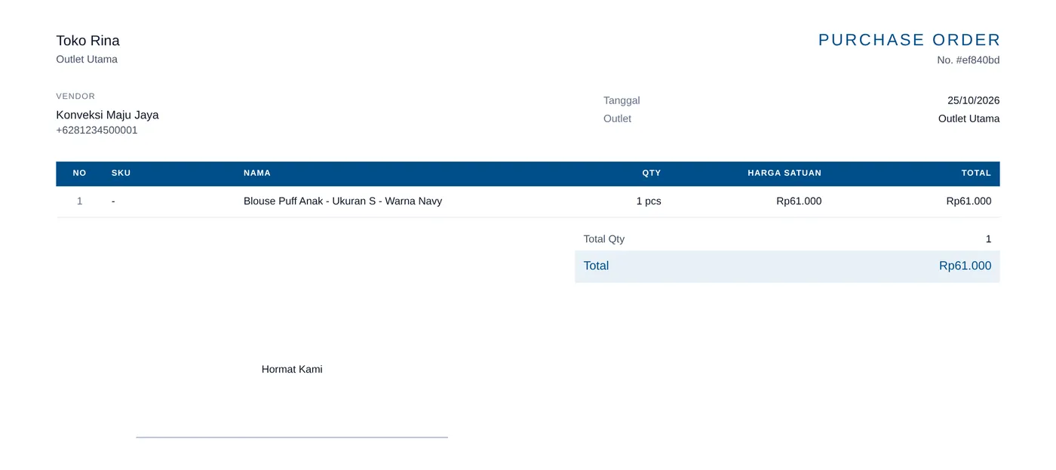The height and width of the screenshot is (470, 1056).
Task: Click Outlet Utama under Toko Rina
Action: (x=87, y=60)
